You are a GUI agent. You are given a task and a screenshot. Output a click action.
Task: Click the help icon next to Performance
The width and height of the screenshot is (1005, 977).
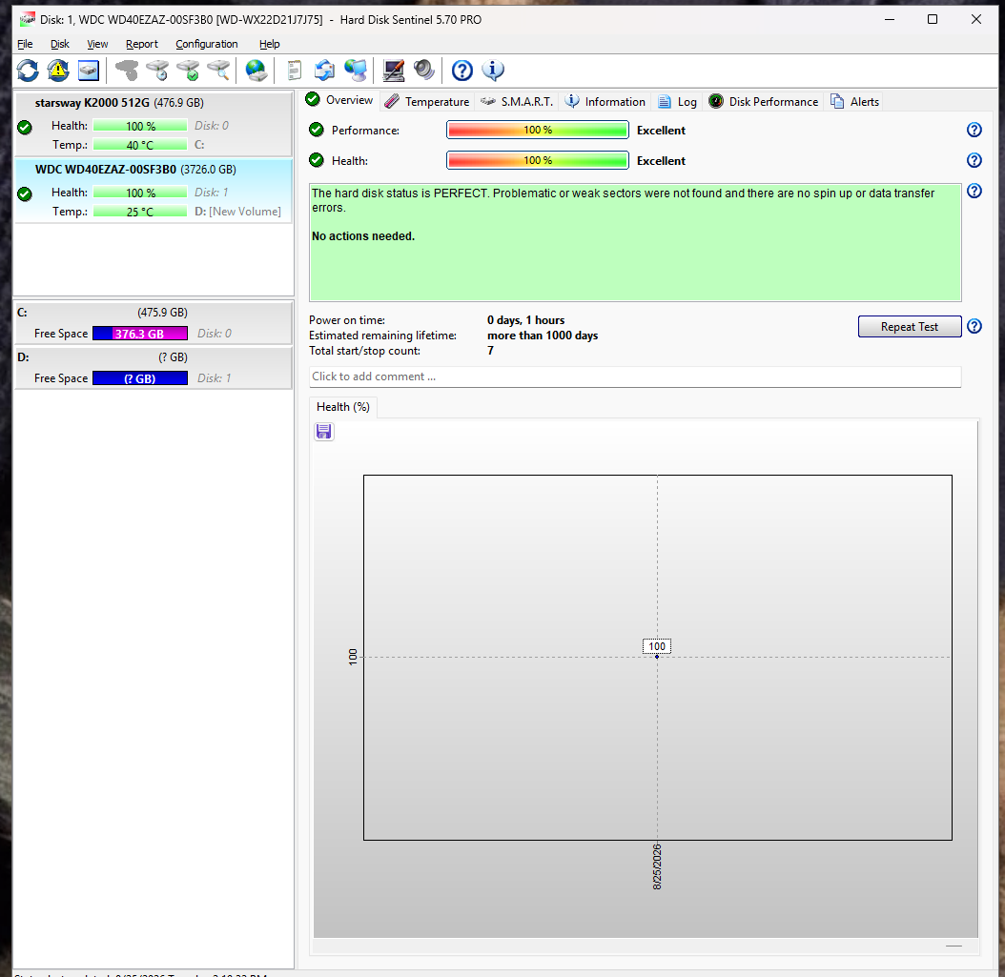(974, 130)
